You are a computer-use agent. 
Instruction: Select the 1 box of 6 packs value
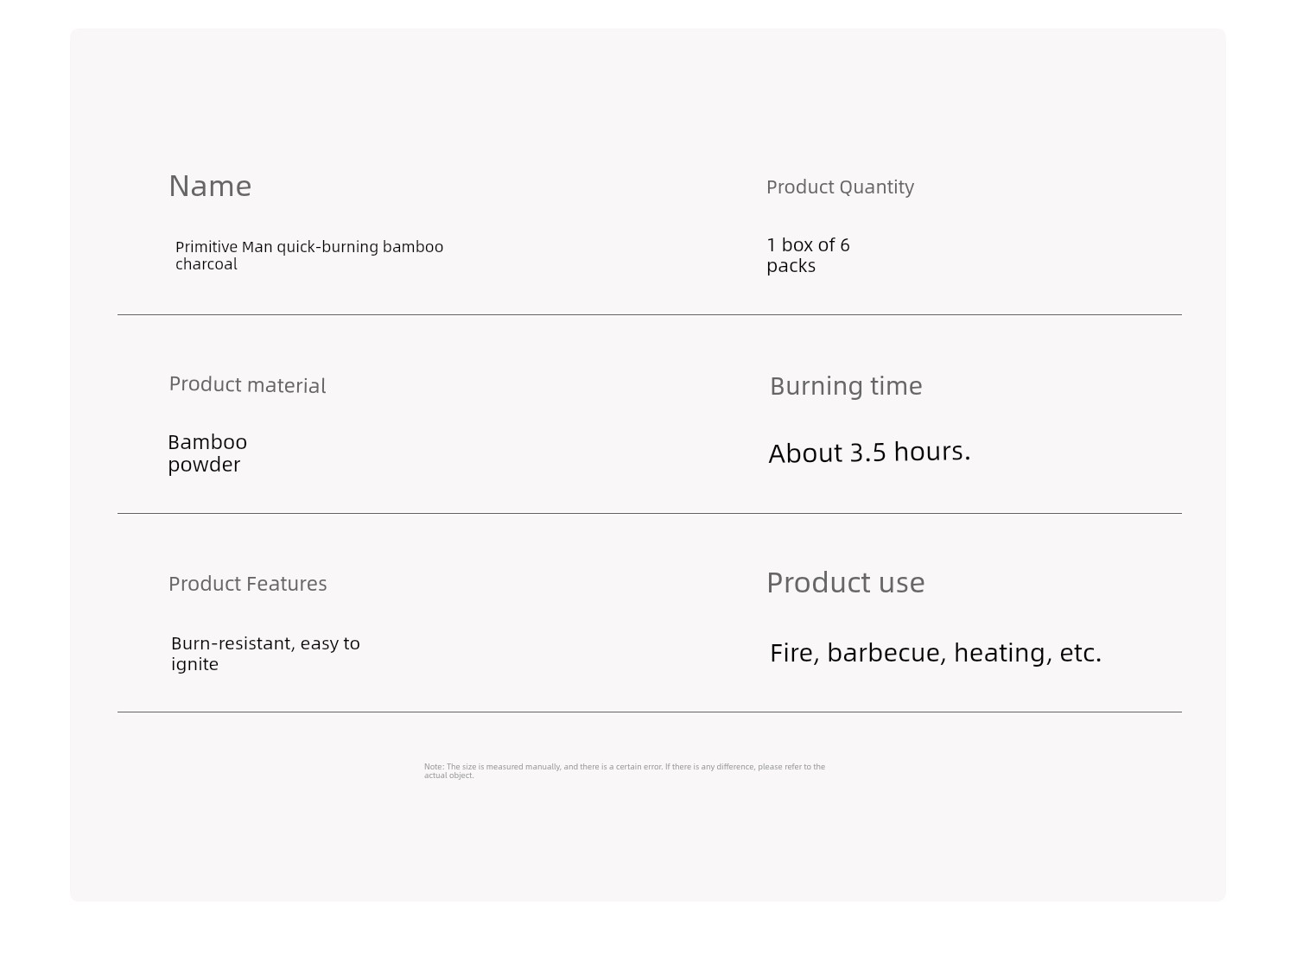tap(808, 256)
